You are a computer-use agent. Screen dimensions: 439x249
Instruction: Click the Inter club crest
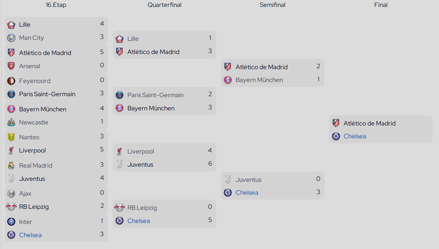[11, 222]
